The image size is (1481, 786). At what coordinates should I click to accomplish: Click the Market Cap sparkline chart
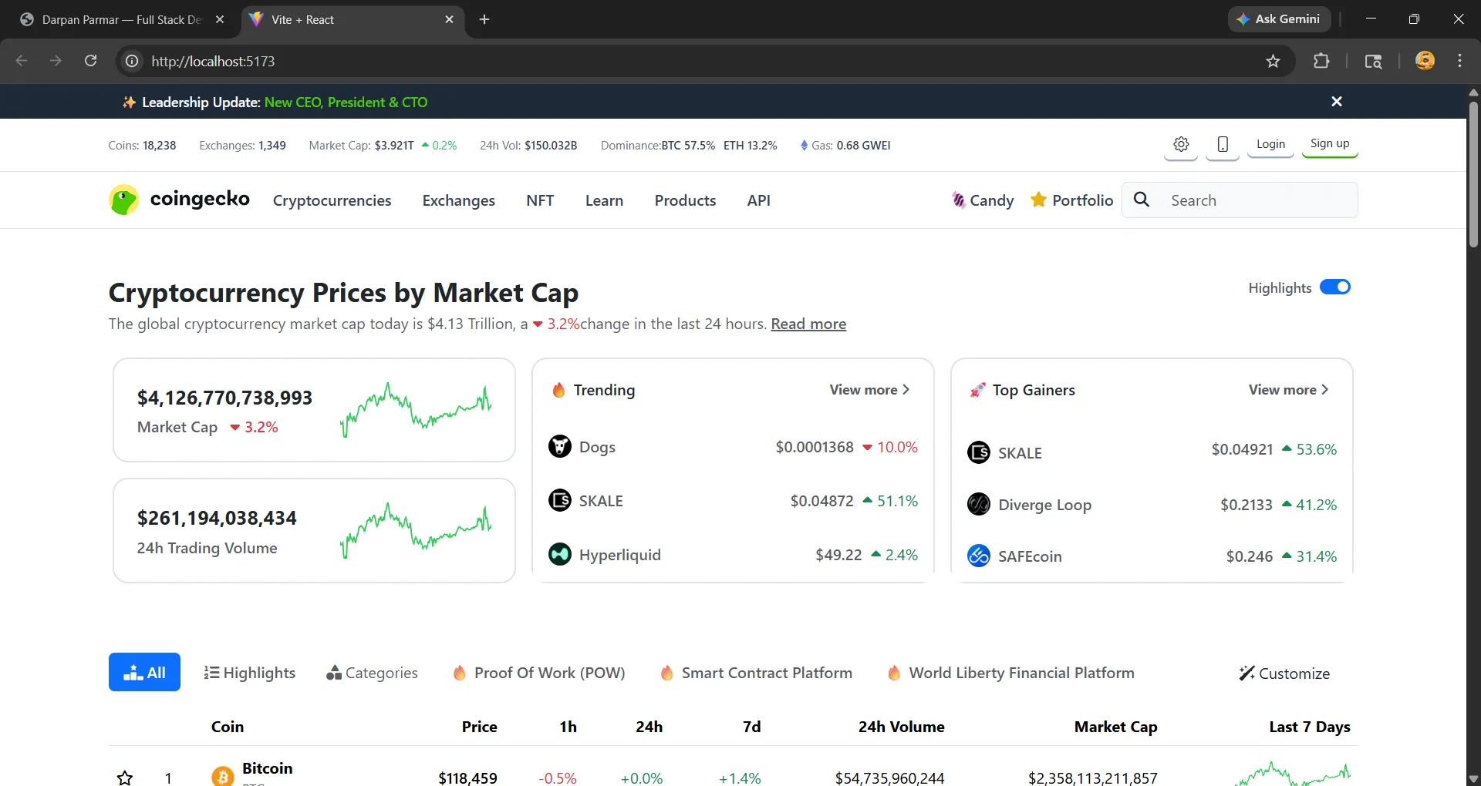tap(416, 409)
